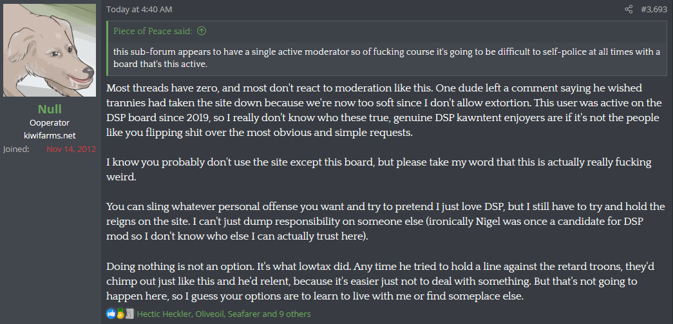
Task: Click the share icon beside post number
Action: [x=629, y=9]
